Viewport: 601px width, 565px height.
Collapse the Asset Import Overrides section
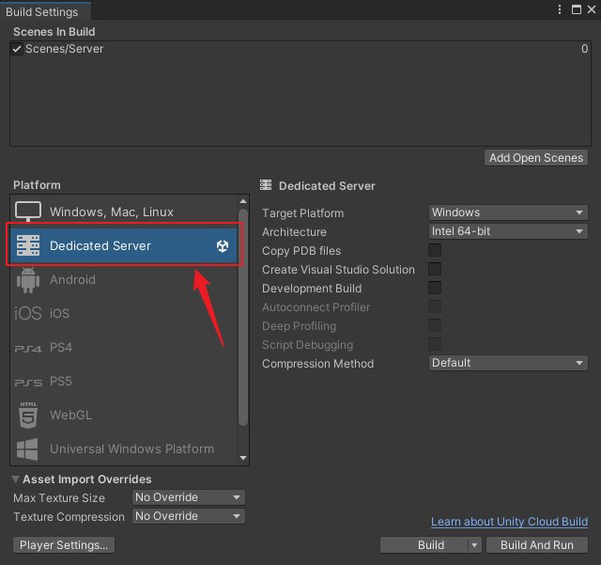[15, 479]
